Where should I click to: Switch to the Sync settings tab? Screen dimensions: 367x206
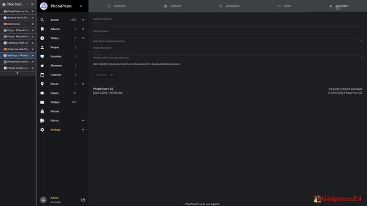click(x=284, y=6)
